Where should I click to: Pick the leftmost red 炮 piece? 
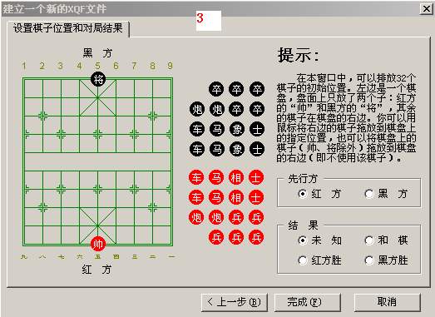tap(196, 217)
